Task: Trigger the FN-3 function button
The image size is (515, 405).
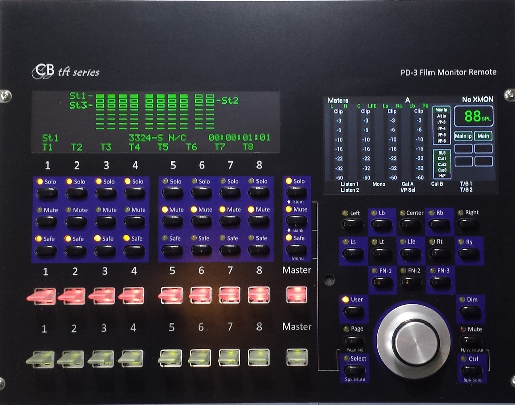Action: 440,282
